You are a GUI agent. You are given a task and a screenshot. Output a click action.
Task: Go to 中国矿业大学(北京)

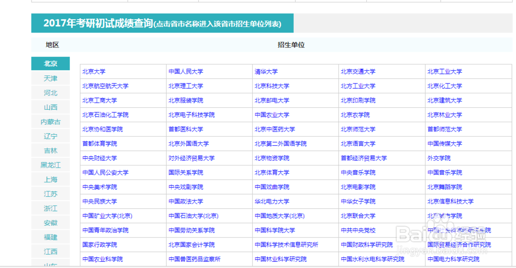click(107, 216)
